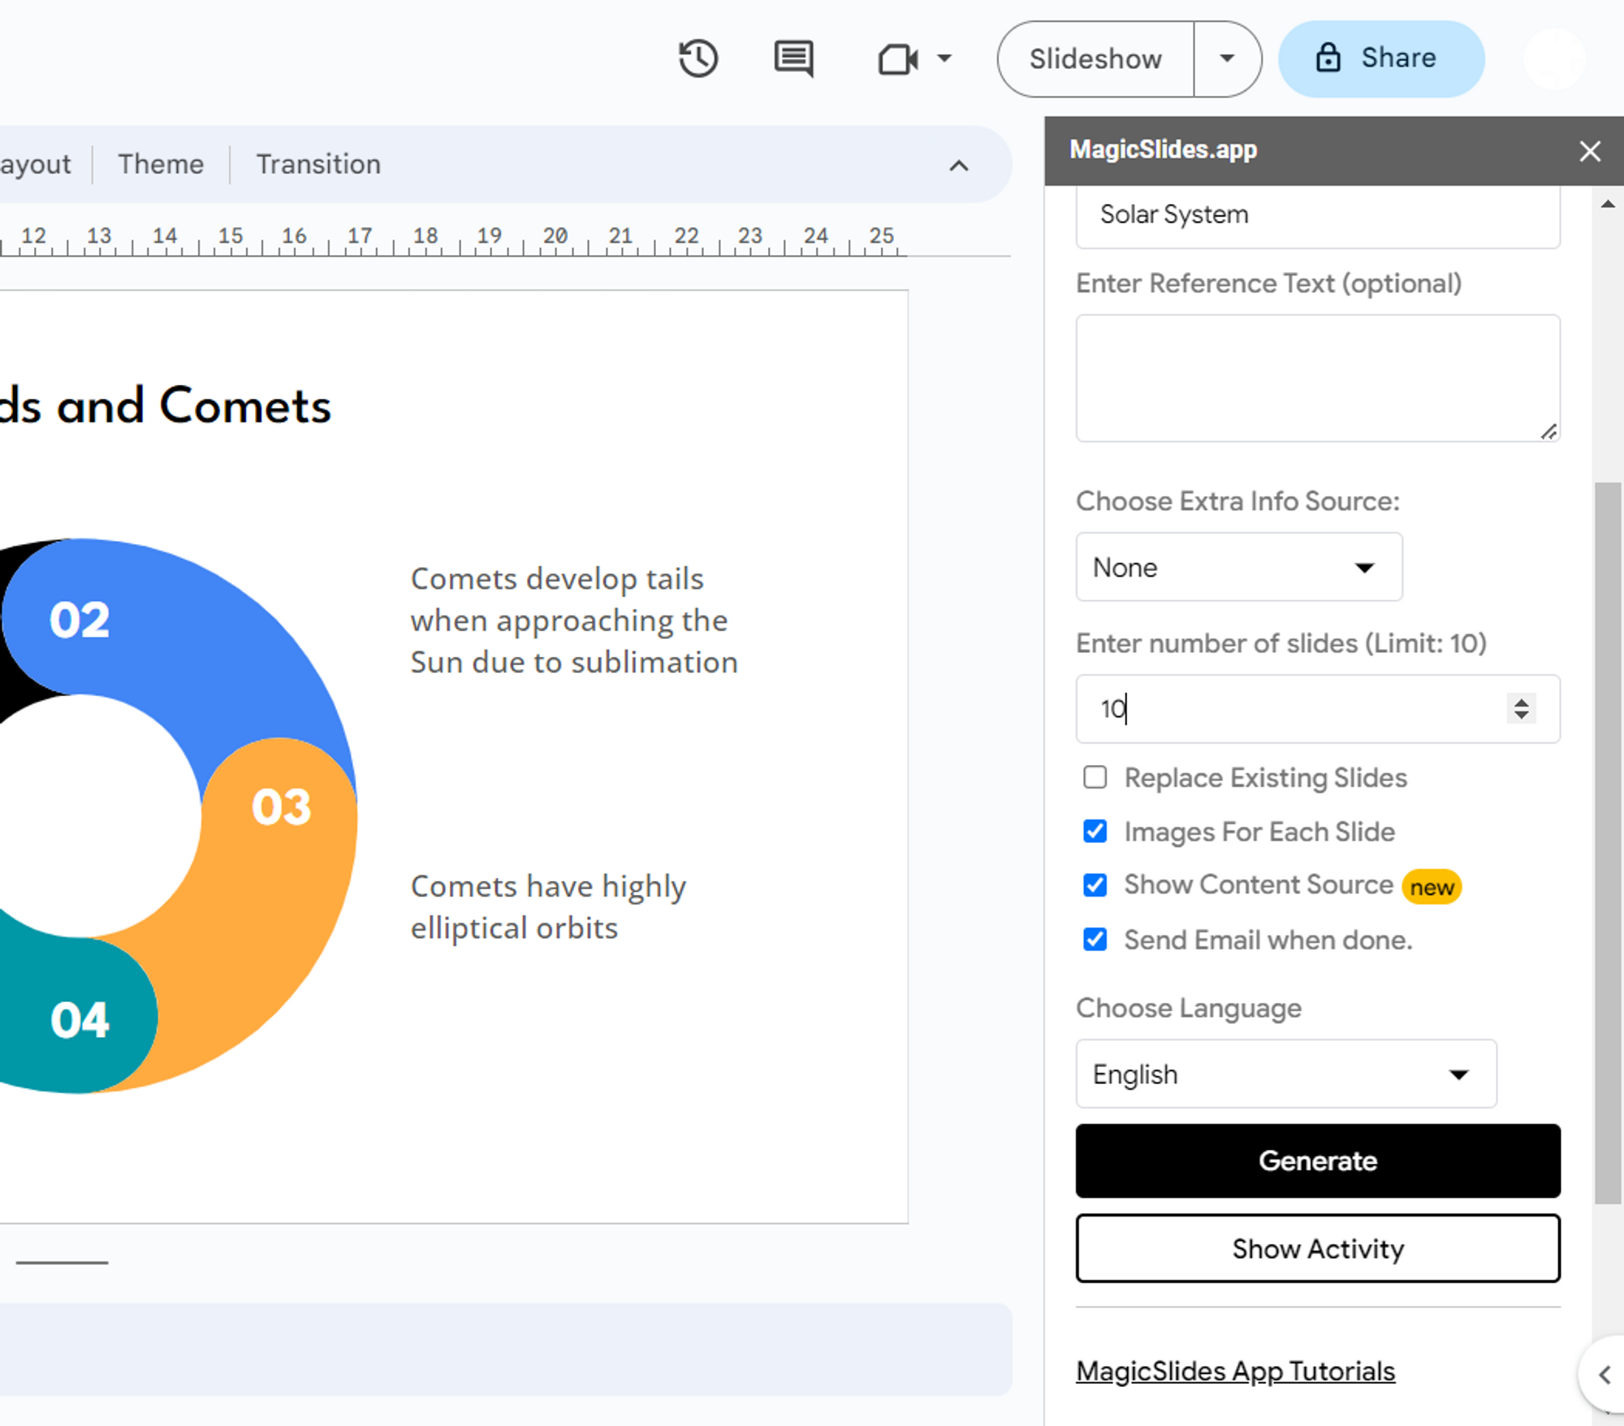The height and width of the screenshot is (1426, 1624).
Task: Open MagicSlides App Tutorials link
Action: (x=1235, y=1371)
